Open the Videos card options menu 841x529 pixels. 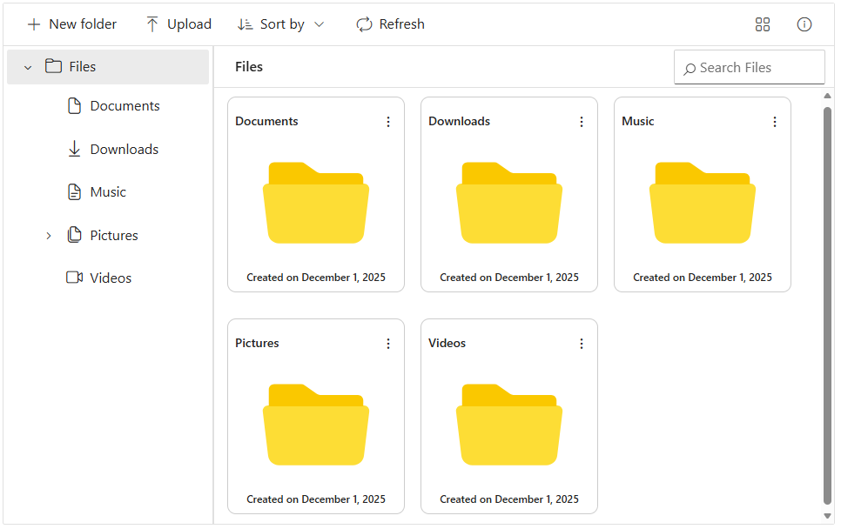click(582, 344)
